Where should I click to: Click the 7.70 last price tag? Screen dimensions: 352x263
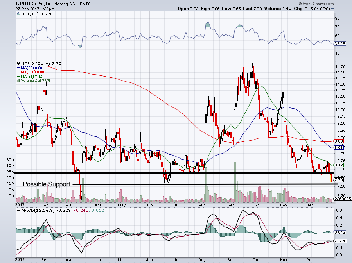[x=339, y=180]
